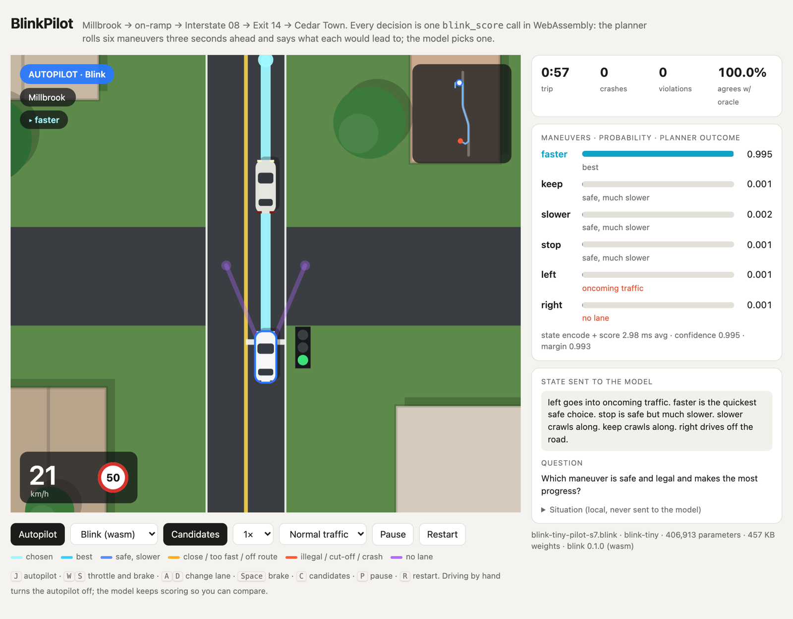Toggle the Autopilot button
The width and height of the screenshot is (793, 619).
(38, 534)
